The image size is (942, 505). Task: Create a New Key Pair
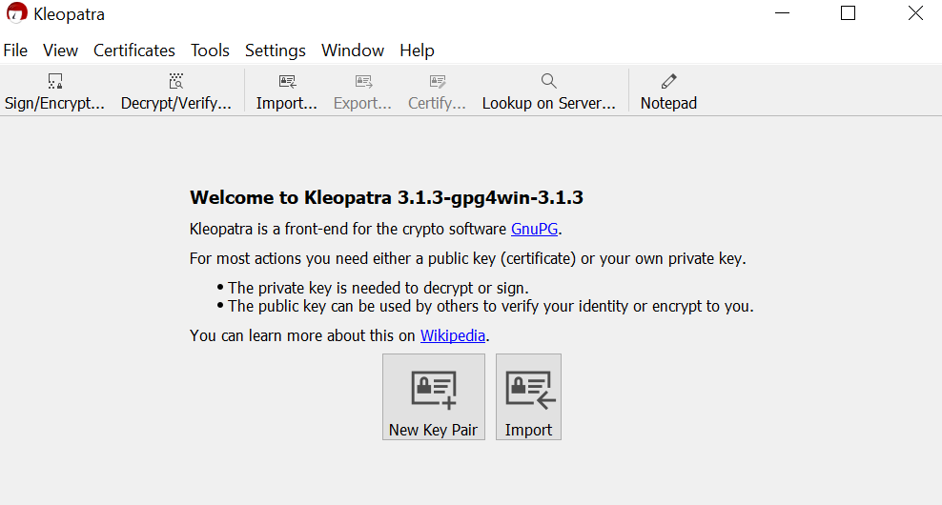pos(434,397)
